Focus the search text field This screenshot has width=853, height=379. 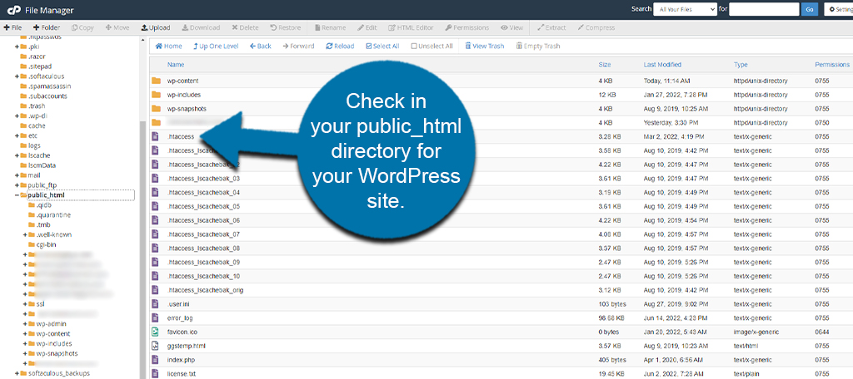764,9
